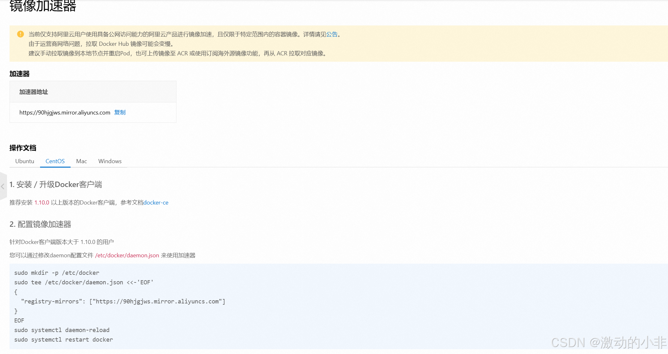Expand the collapsed left sidebar arrow
The height and width of the screenshot is (354, 668).
3,186
